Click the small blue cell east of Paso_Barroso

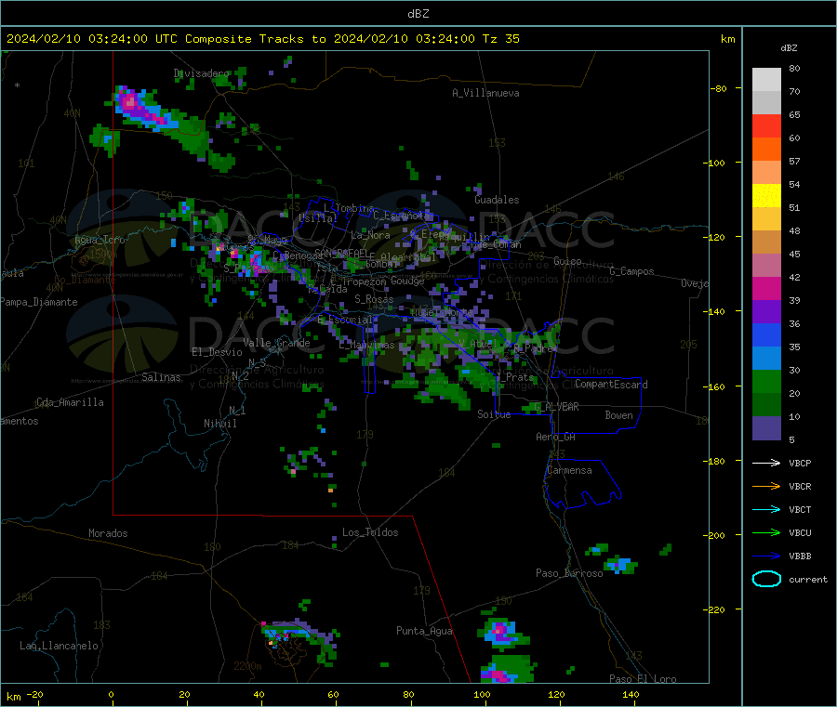pyautogui.click(x=619, y=565)
